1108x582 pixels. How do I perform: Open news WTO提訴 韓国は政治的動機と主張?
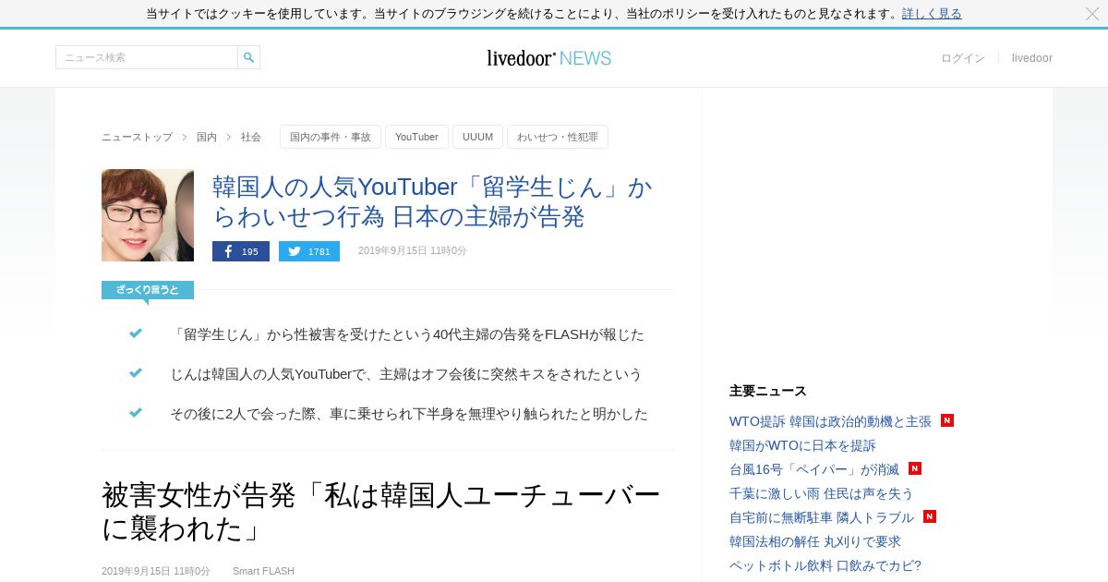tap(830, 421)
